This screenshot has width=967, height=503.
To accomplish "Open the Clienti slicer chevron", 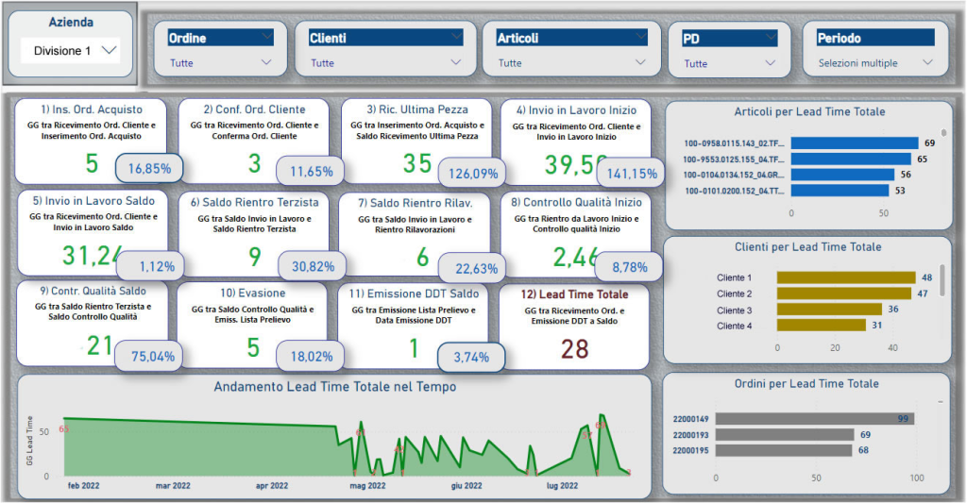I will [456, 63].
